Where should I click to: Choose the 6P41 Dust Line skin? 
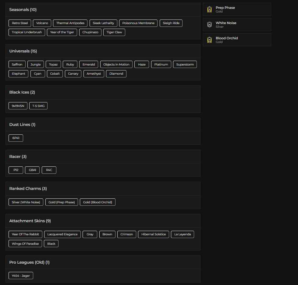coord(16,138)
